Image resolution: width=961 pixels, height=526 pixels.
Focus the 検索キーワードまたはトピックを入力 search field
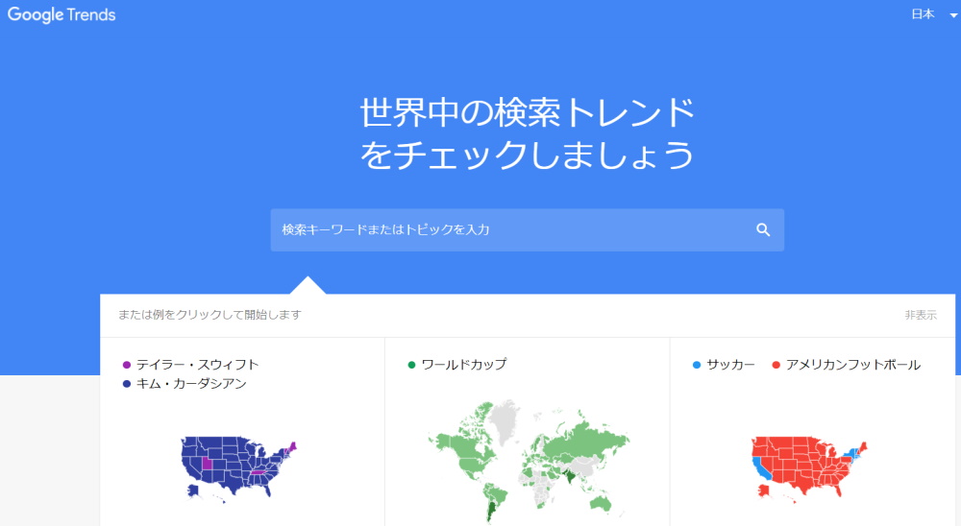(x=527, y=229)
